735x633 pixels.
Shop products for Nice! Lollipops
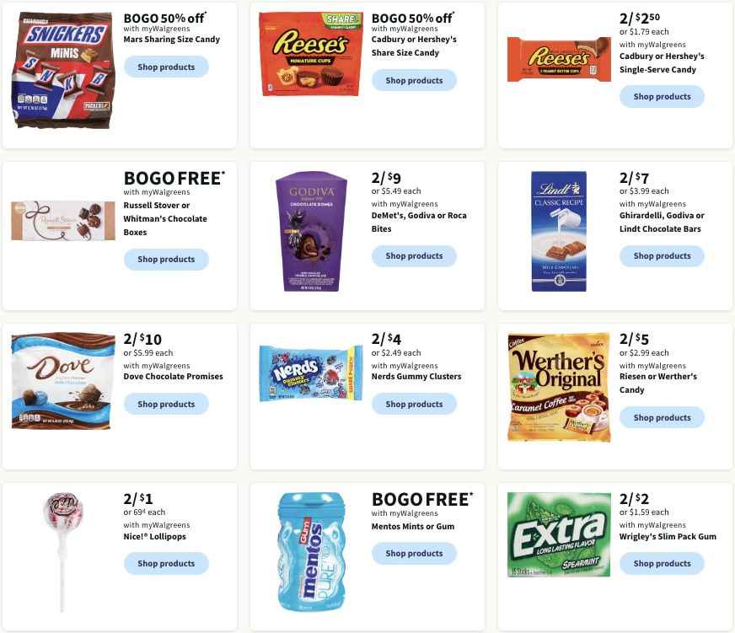166,563
